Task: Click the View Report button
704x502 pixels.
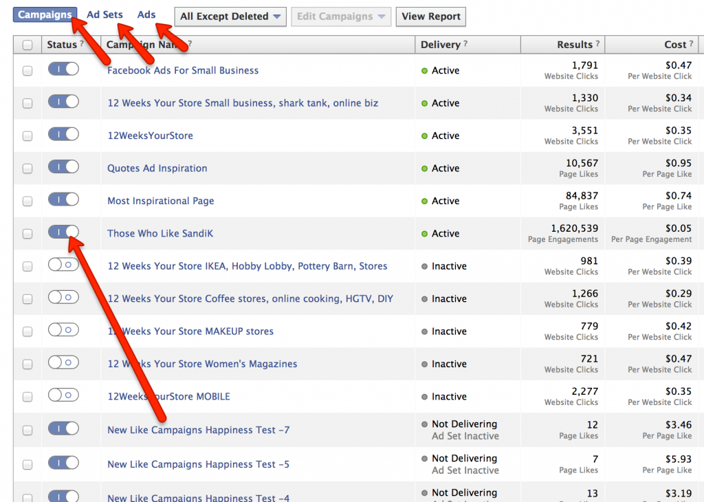Action: click(430, 17)
